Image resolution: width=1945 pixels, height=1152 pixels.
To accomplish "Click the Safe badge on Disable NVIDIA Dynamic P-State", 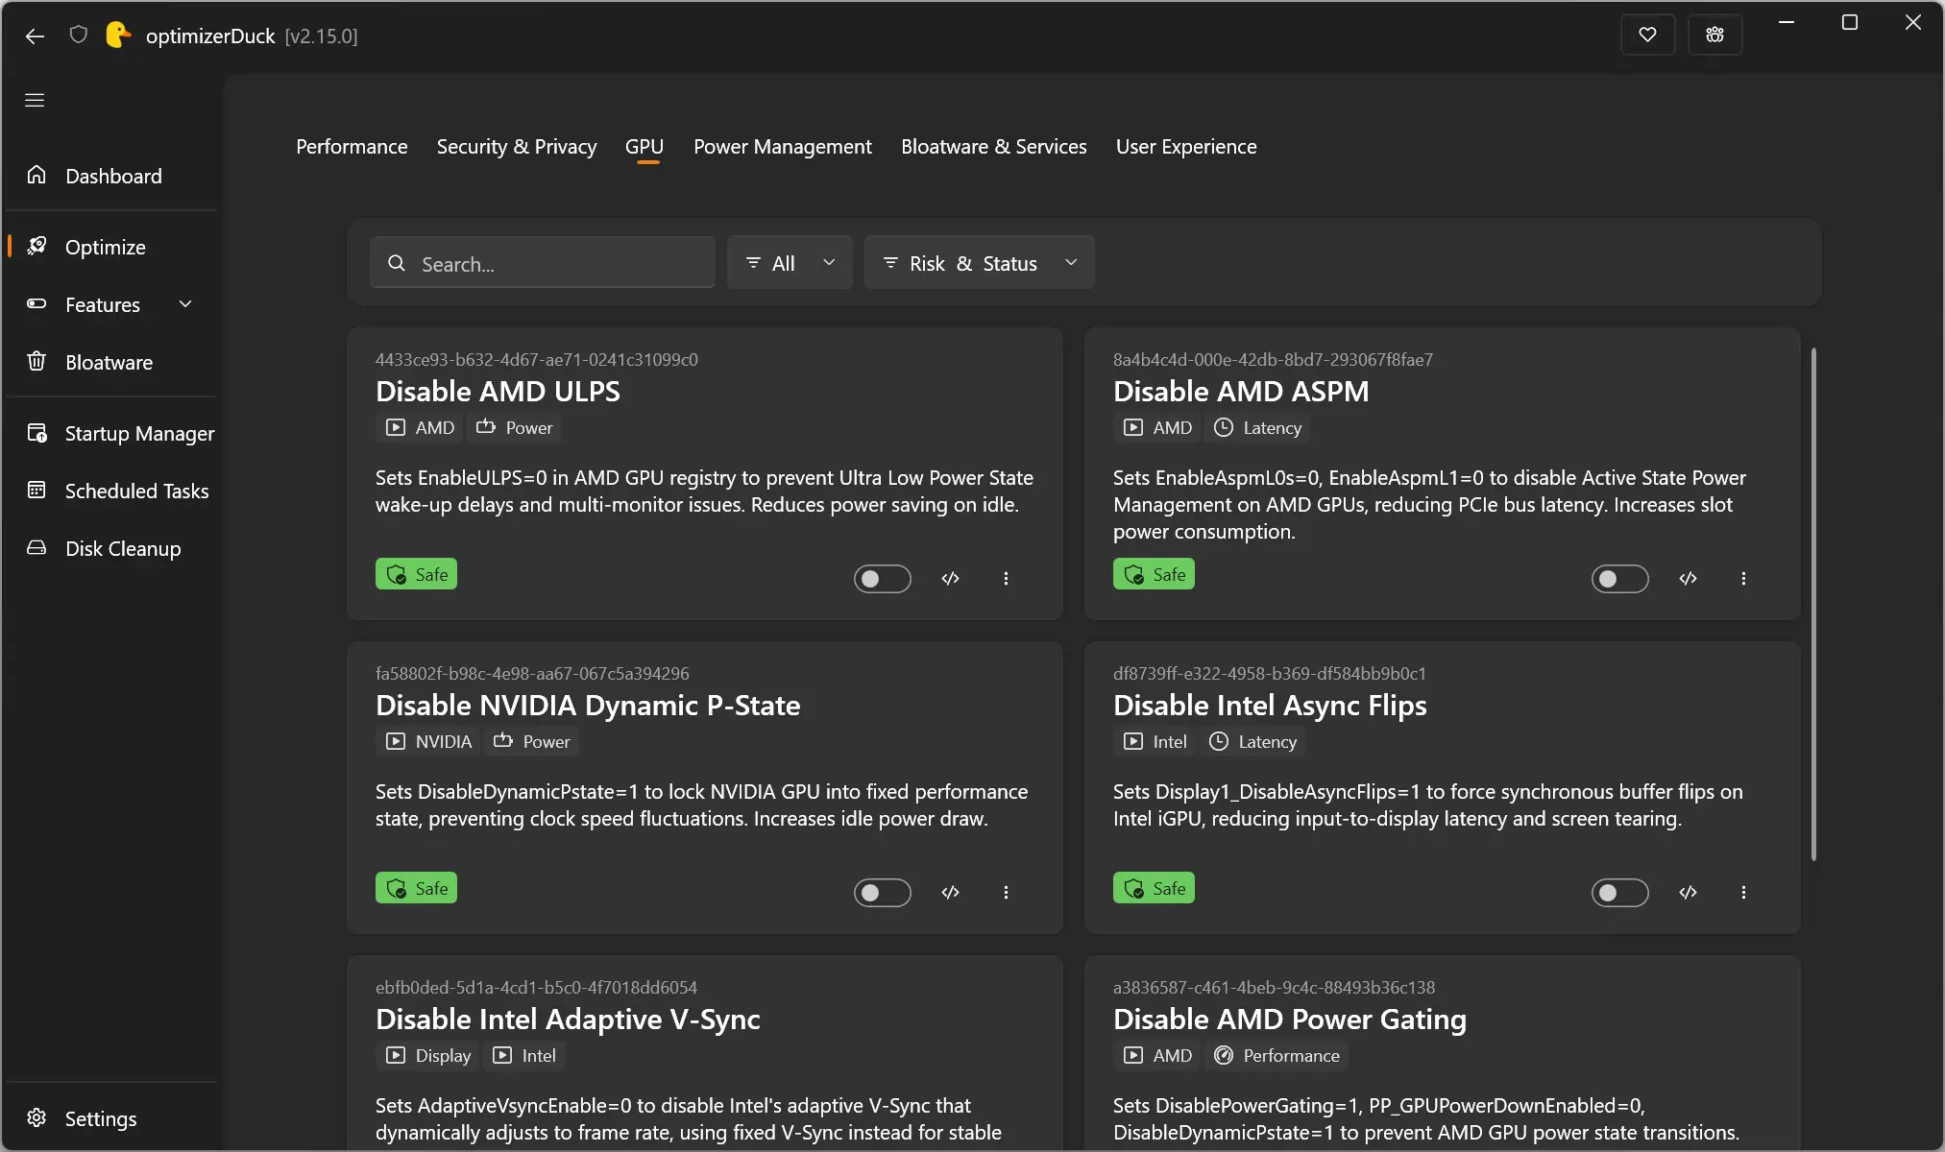I will coord(416,888).
